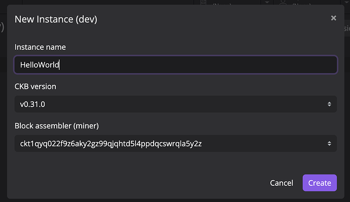
Task: Expand the Block assembler miner address dropdown
Action: [176, 144]
